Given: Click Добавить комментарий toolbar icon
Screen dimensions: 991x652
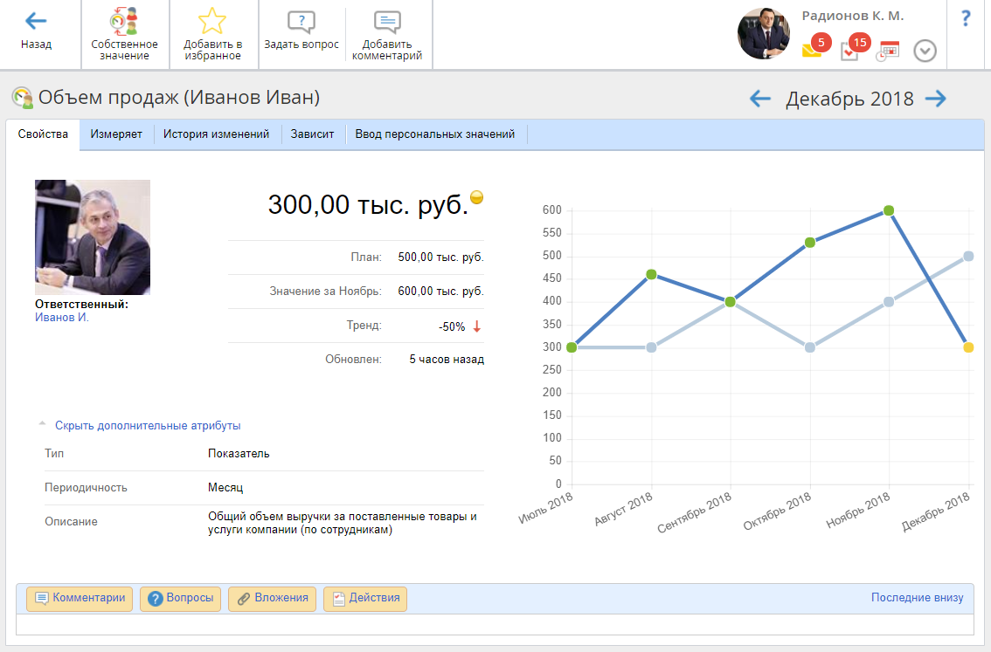Looking at the screenshot, I should click(387, 23).
